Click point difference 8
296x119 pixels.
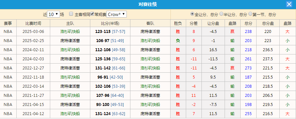[194, 32]
